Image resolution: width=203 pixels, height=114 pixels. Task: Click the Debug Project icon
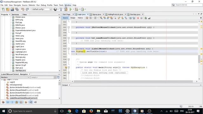pos(76,9)
